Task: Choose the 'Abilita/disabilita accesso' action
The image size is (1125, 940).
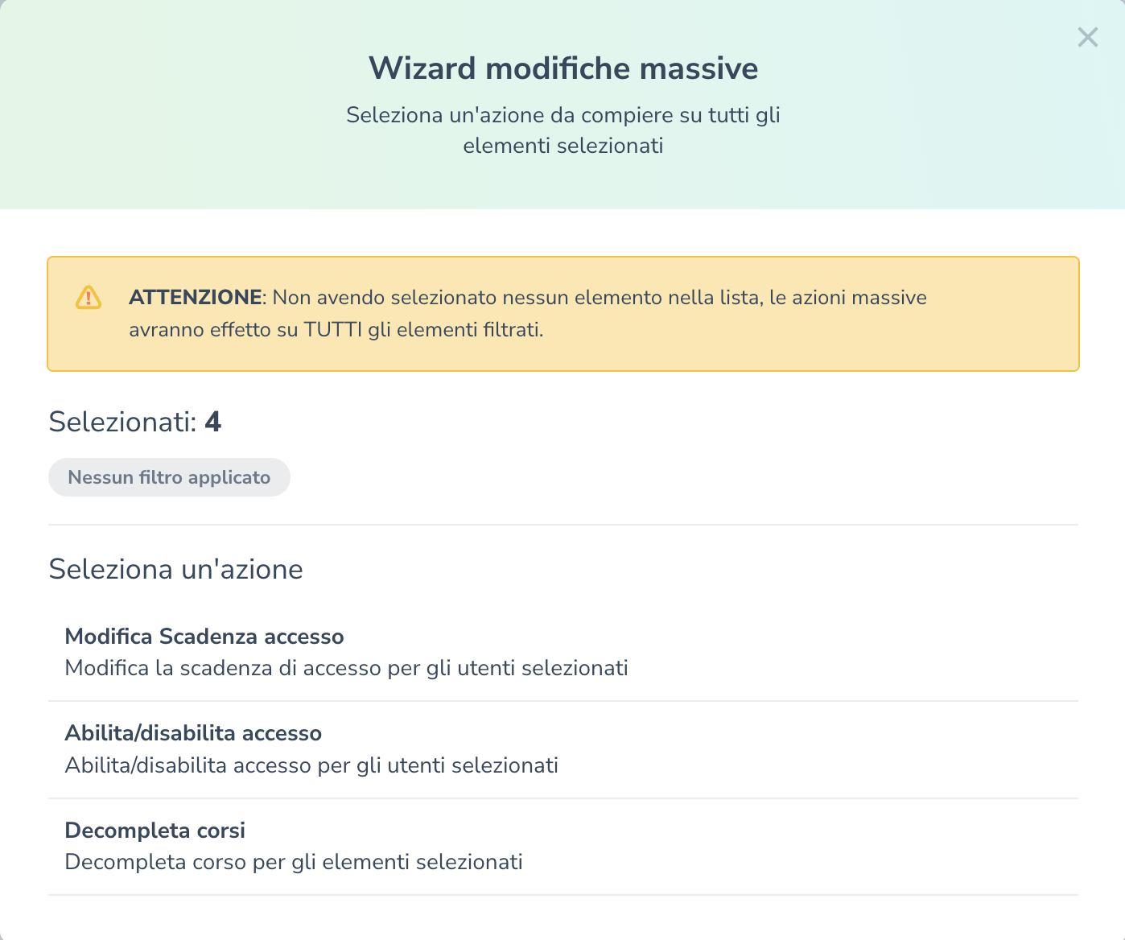Action: point(193,733)
